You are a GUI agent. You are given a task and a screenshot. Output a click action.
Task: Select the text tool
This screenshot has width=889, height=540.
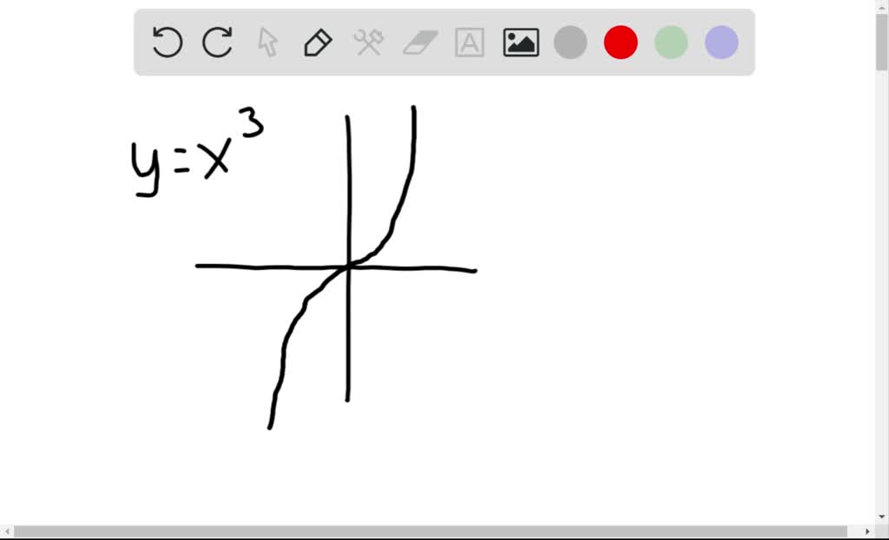pos(468,41)
